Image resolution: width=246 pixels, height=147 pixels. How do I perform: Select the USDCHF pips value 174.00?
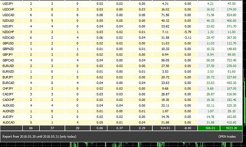click(x=231, y=9)
